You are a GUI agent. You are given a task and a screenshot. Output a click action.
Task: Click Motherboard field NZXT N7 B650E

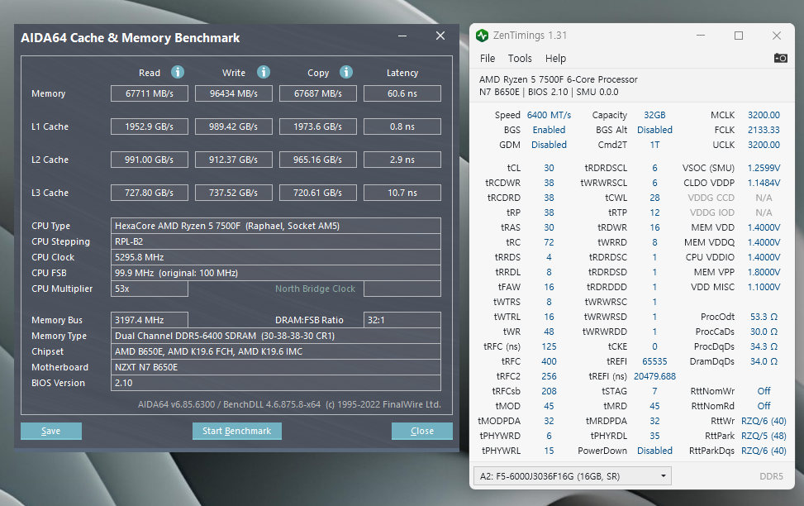276,367
